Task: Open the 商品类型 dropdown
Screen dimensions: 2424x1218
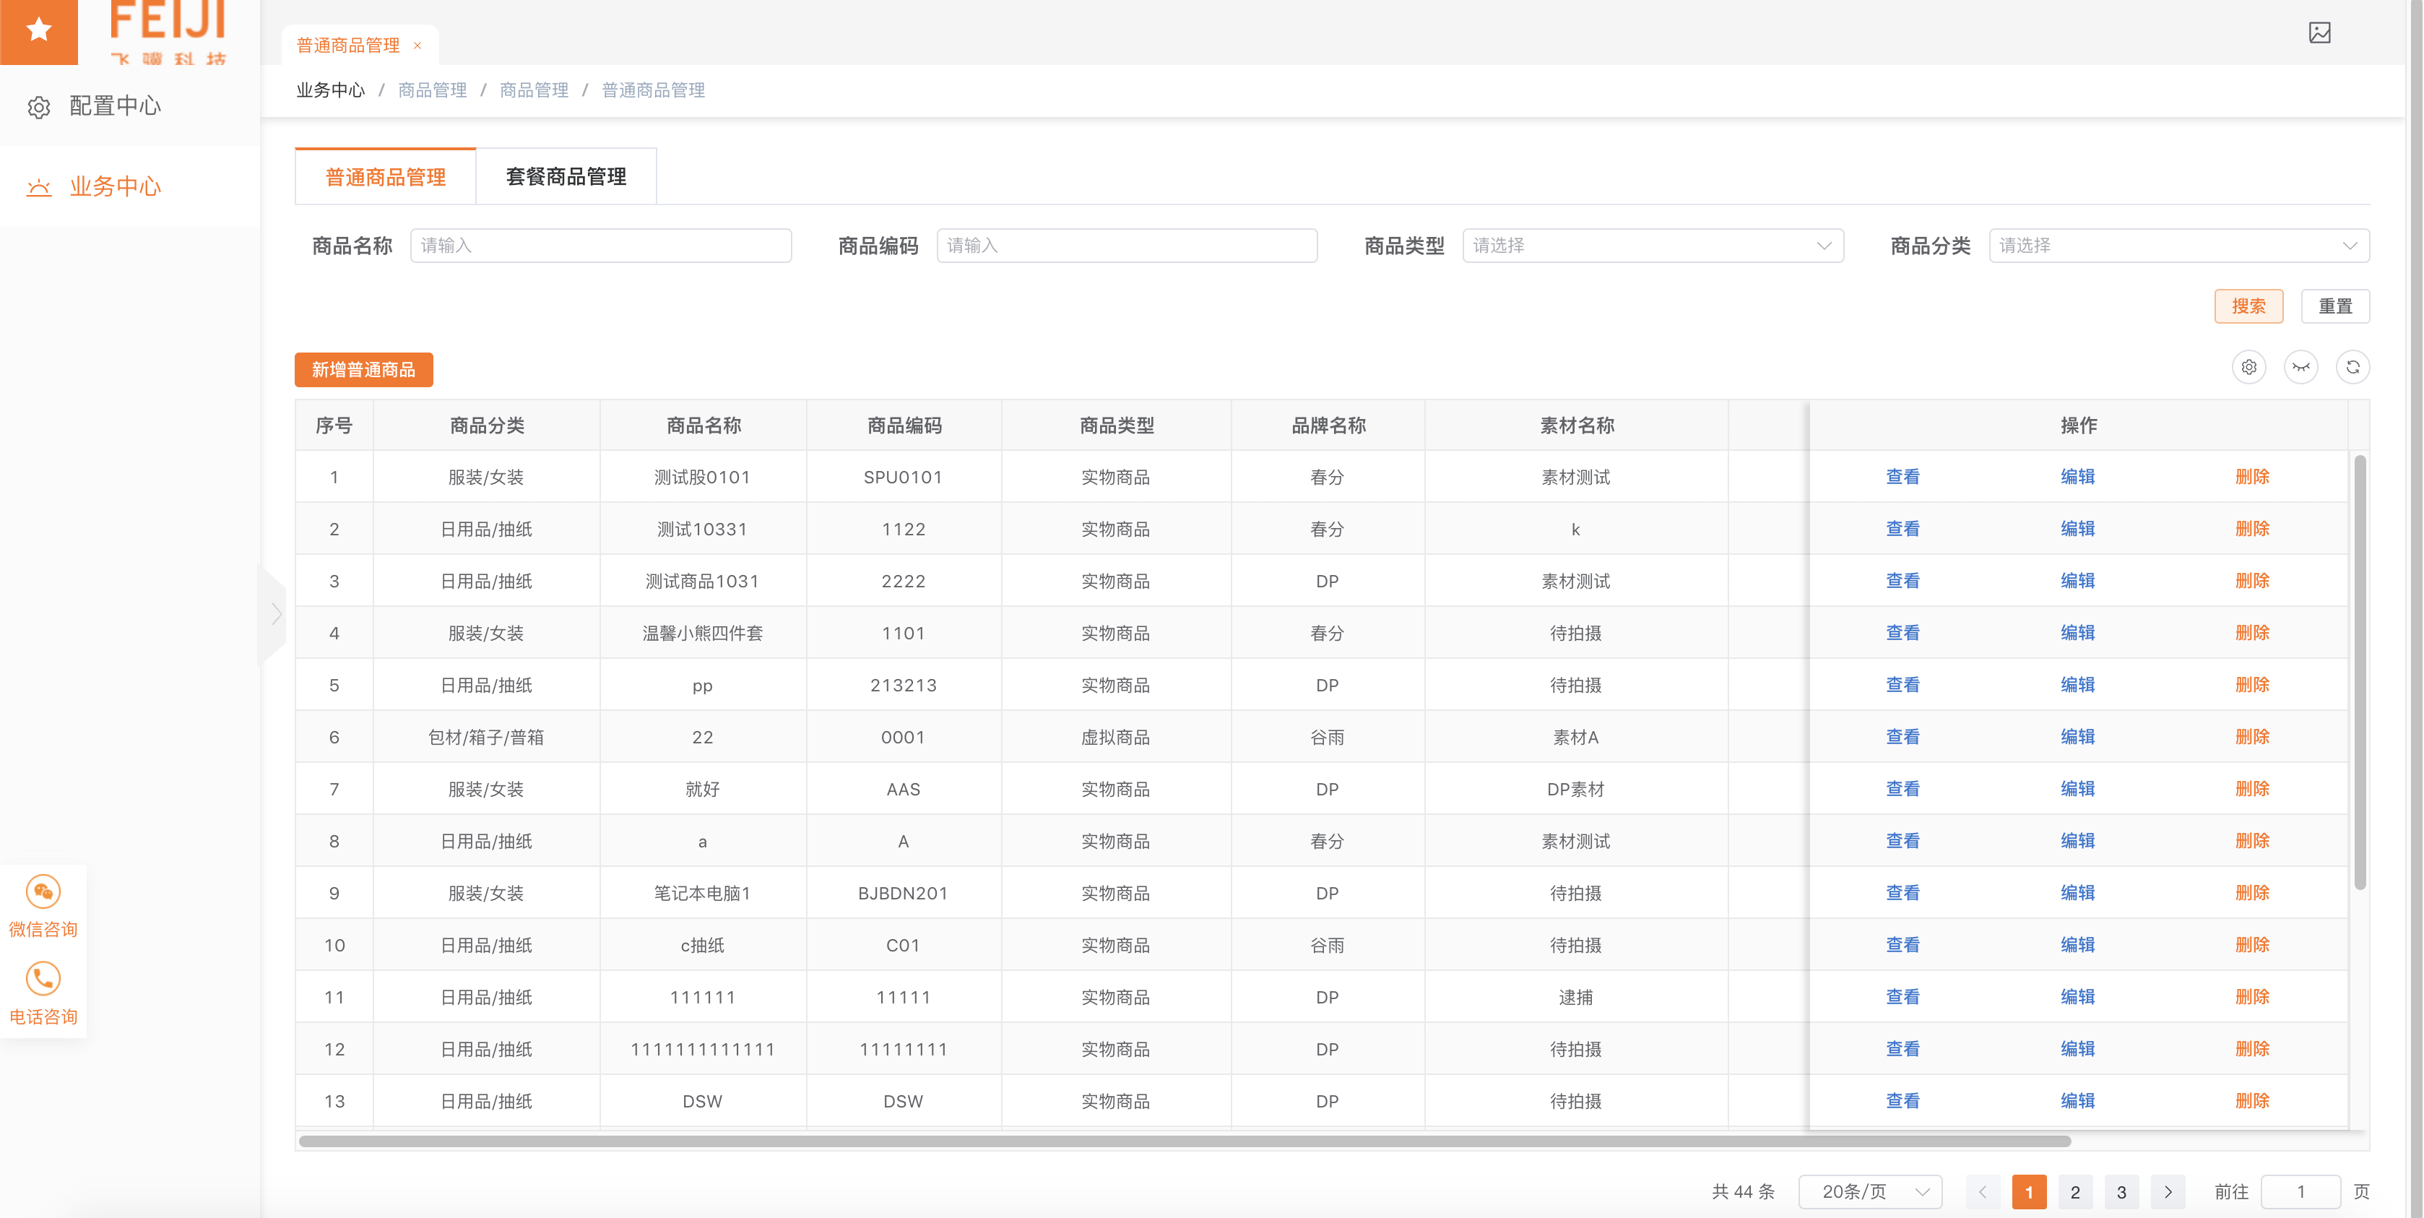Action: pyautogui.click(x=1653, y=246)
